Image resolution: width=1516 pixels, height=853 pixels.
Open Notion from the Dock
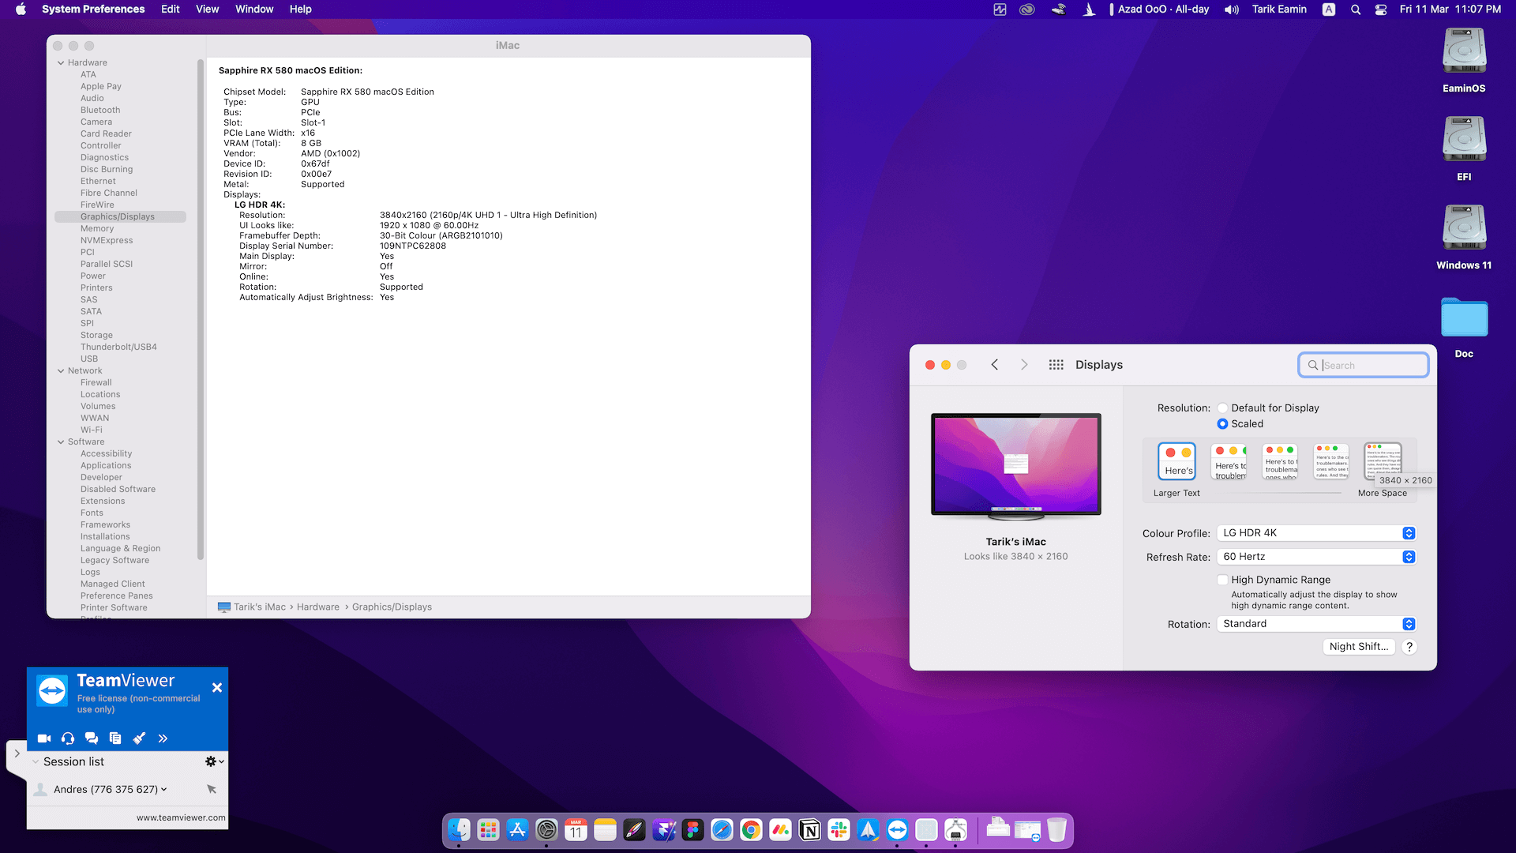point(809,830)
